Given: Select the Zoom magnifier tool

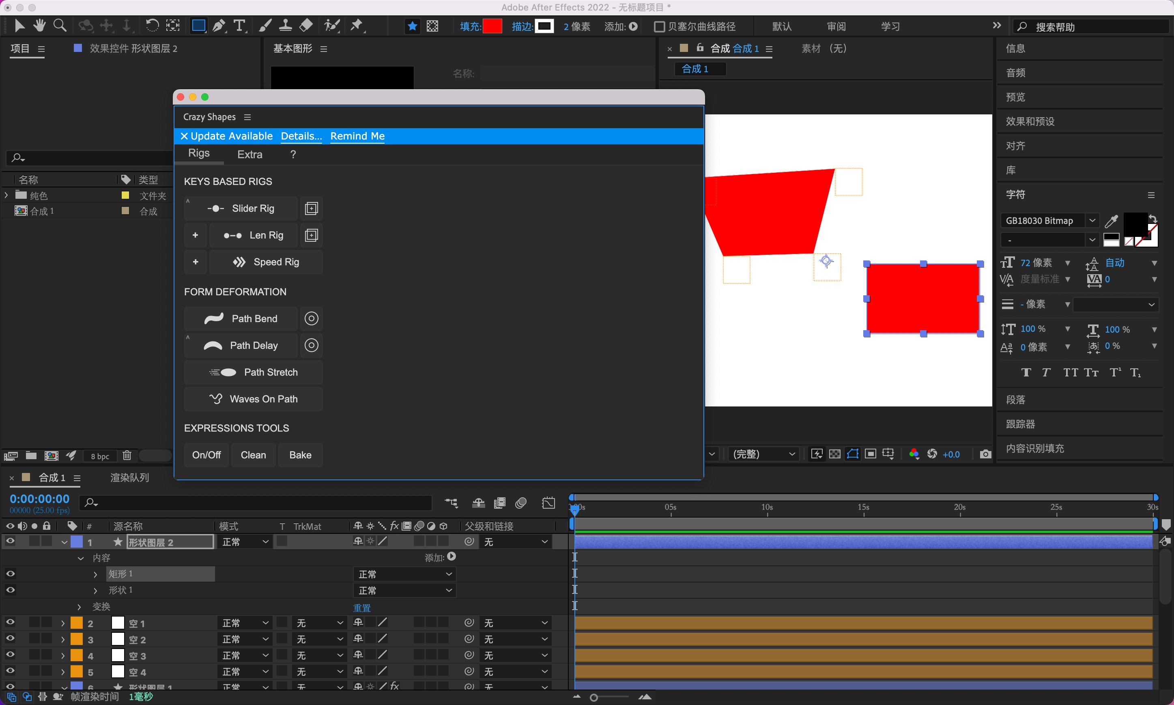Looking at the screenshot, I should point(60,26).
